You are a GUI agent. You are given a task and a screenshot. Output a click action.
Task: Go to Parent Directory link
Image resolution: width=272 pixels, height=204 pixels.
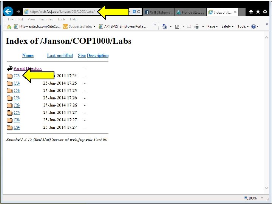click(x=28, y=68)
